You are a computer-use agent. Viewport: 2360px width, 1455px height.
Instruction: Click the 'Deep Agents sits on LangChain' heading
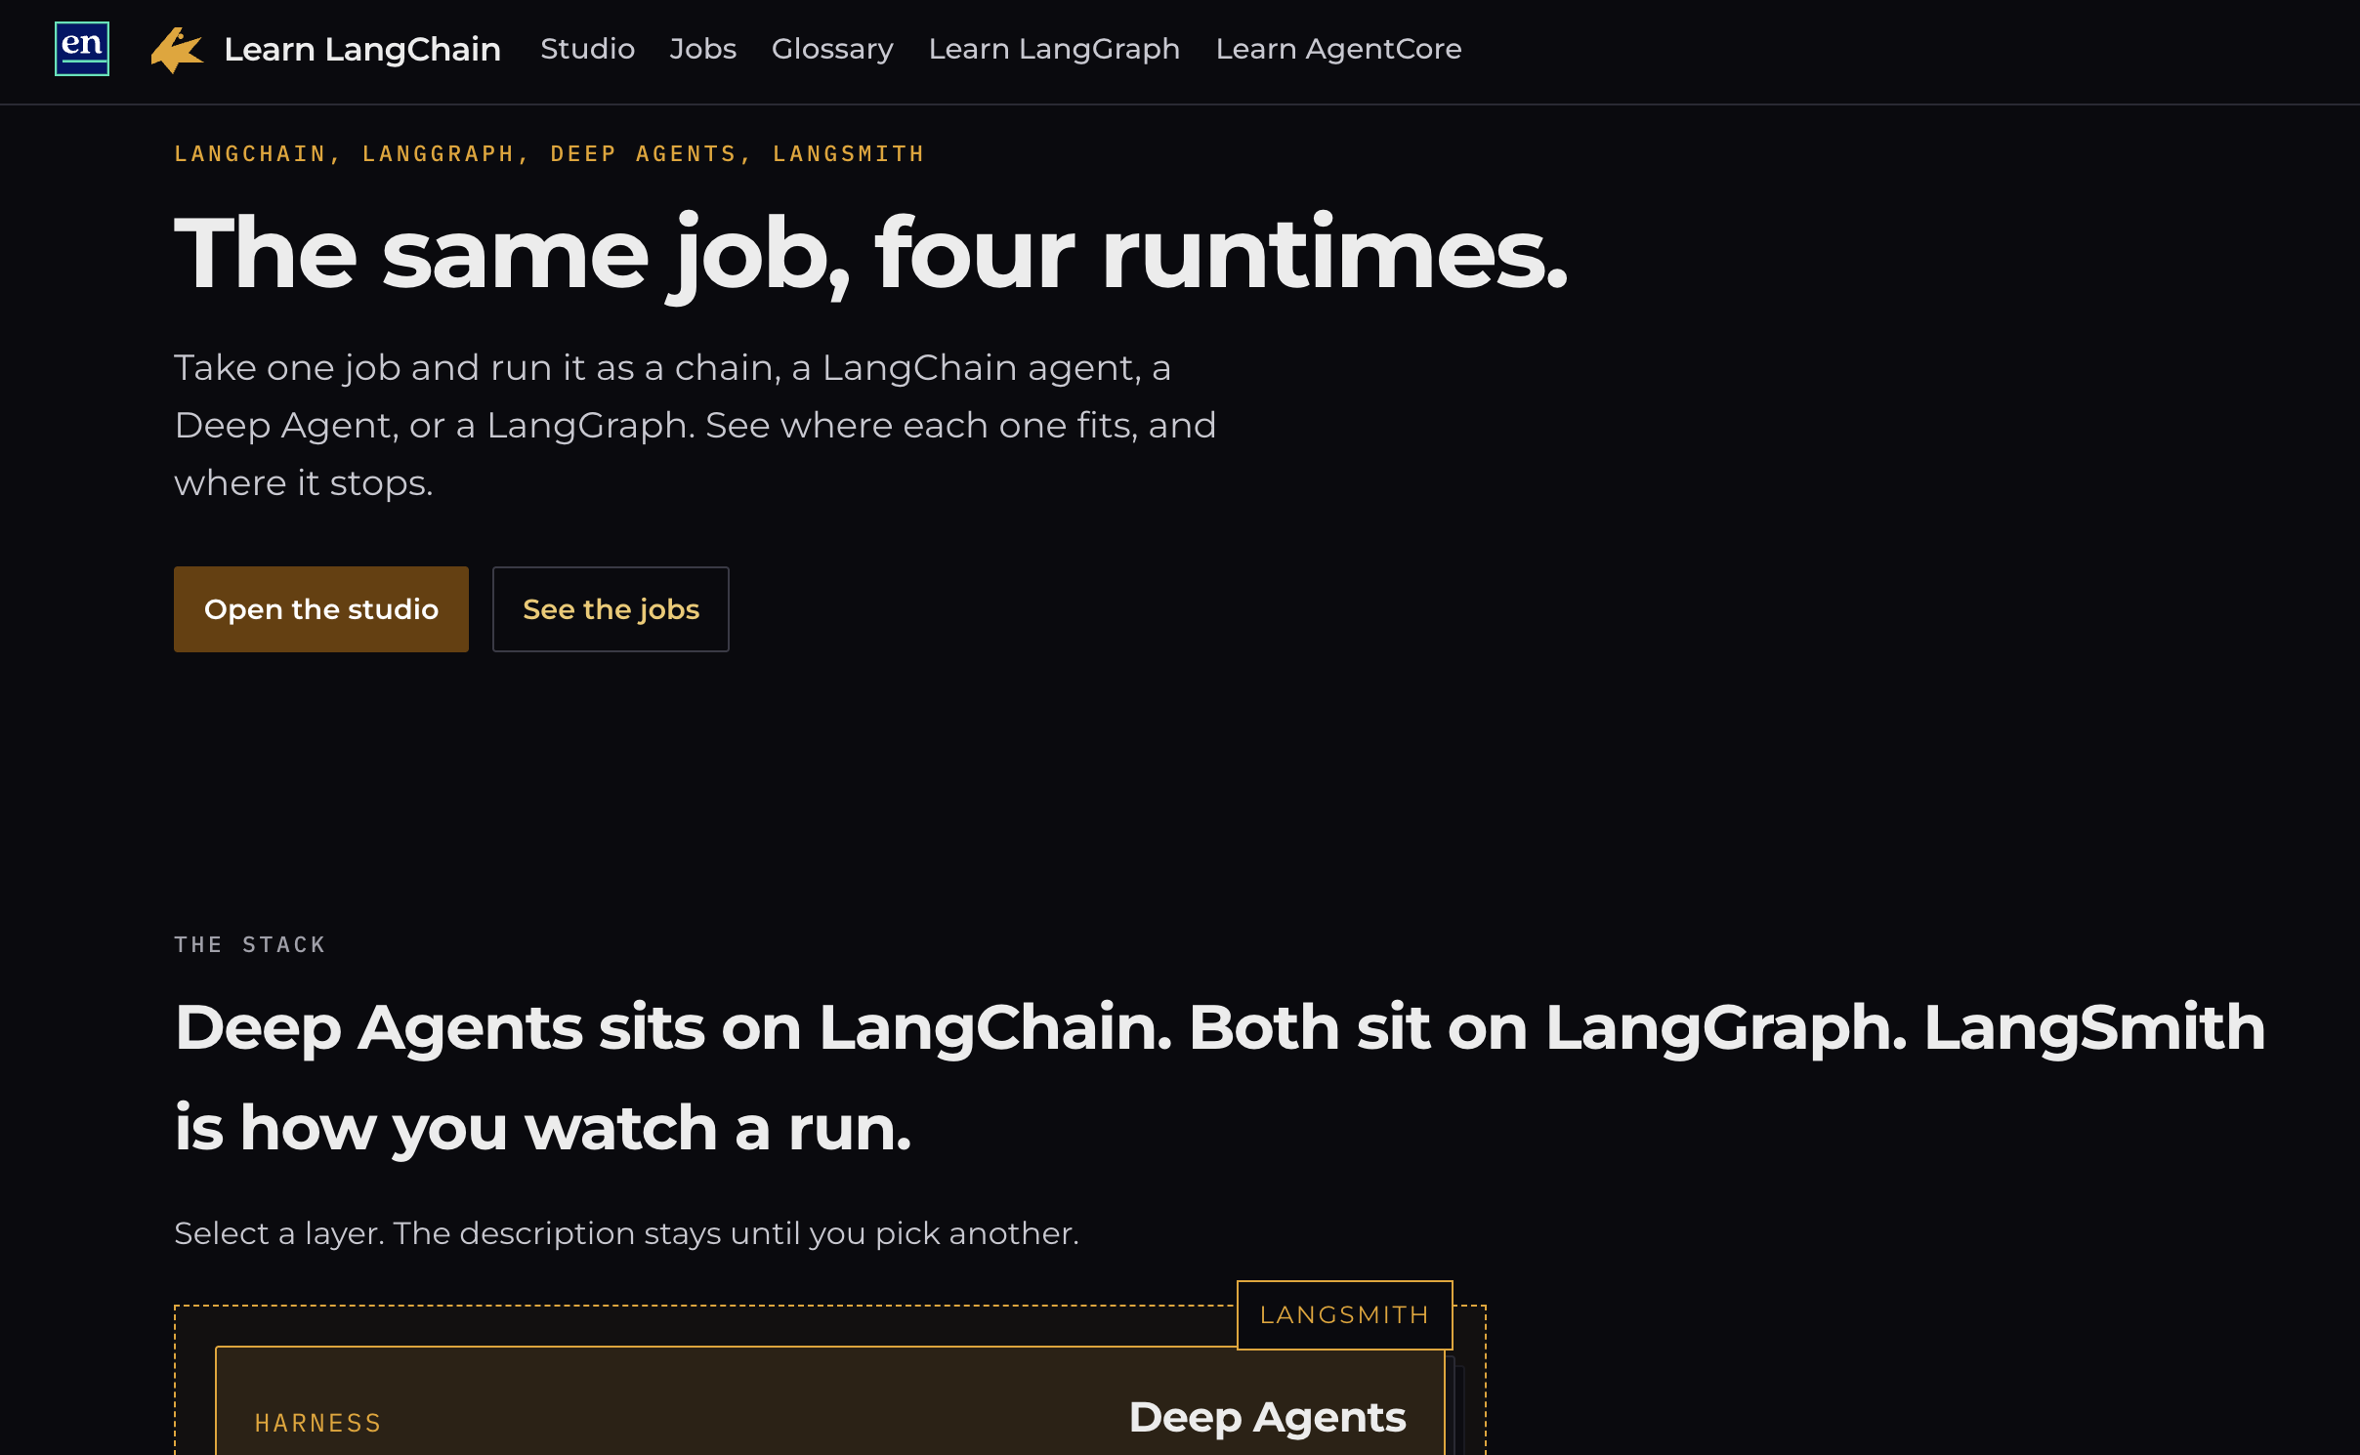(1219, 1077)
